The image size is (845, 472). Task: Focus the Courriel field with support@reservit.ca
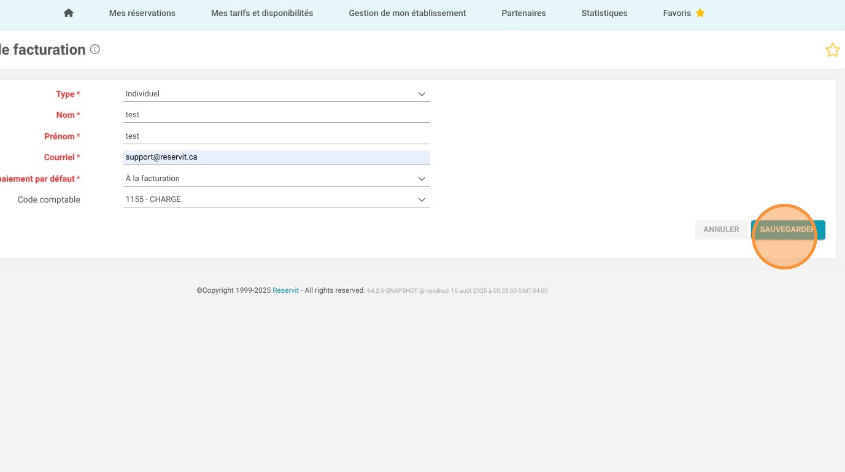(277, 157)
